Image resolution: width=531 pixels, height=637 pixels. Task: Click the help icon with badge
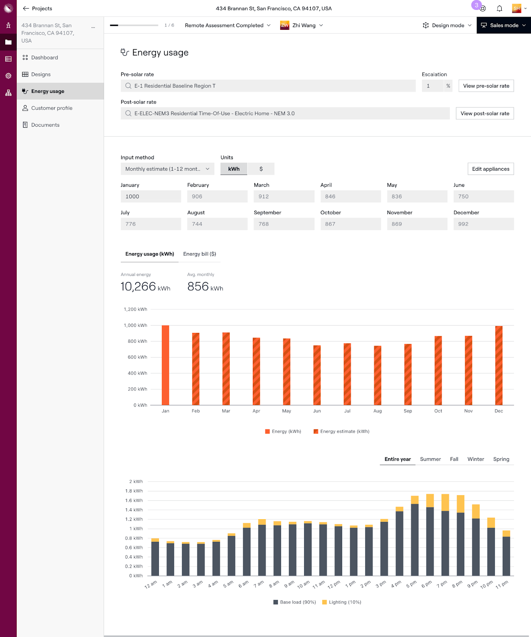point(483,8)
